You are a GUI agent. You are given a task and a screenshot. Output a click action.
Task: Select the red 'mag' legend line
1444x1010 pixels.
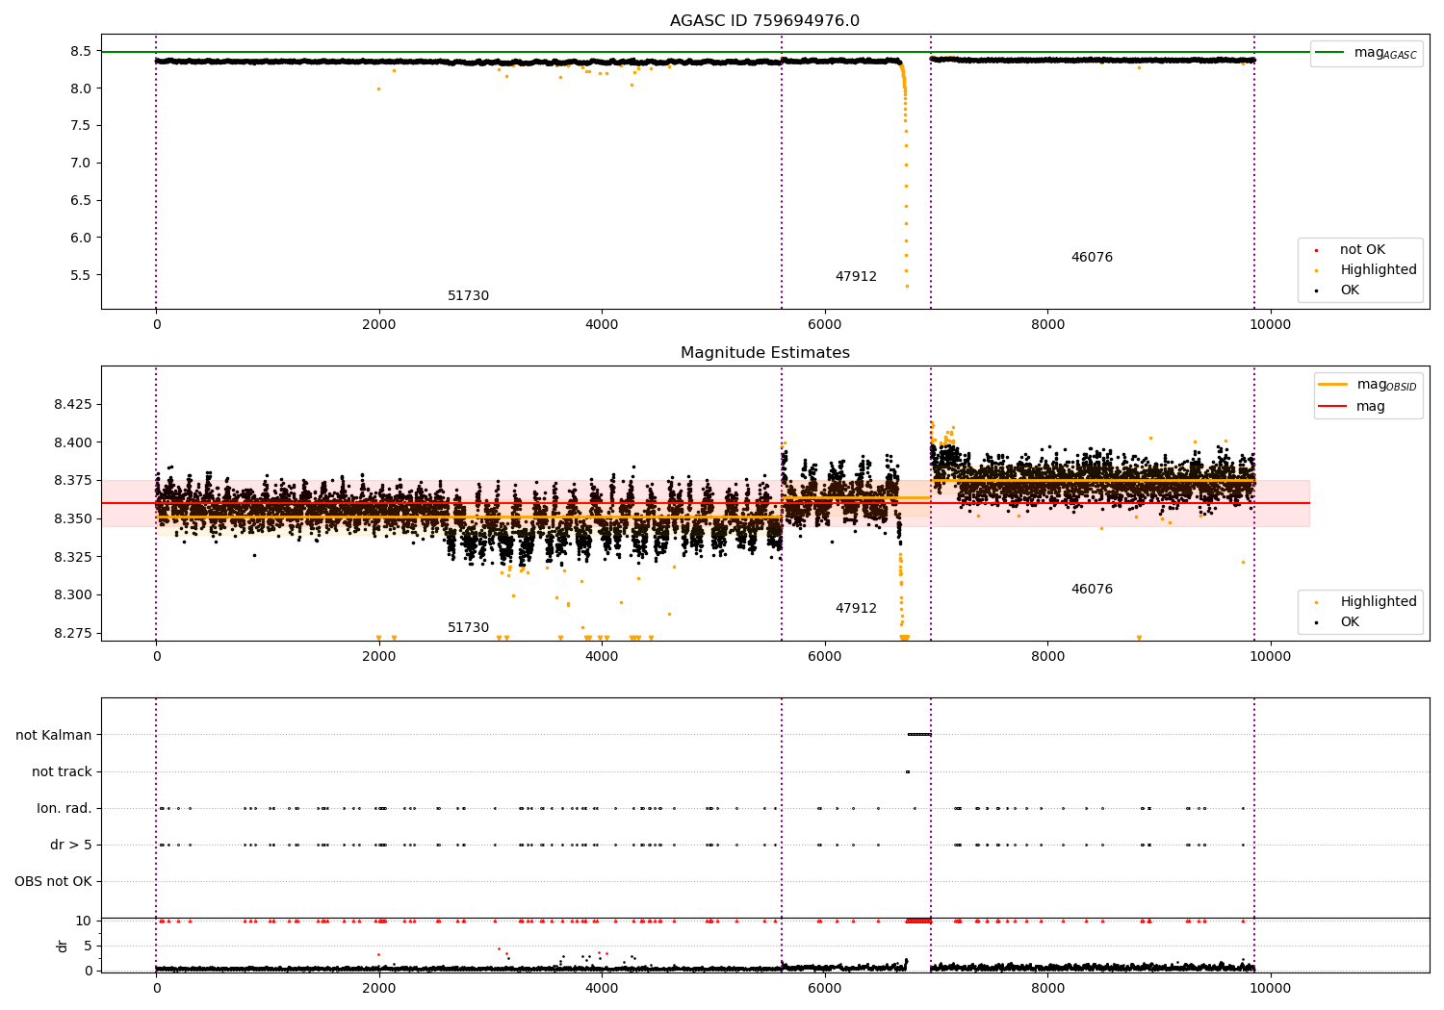(x=1333, y=407)
